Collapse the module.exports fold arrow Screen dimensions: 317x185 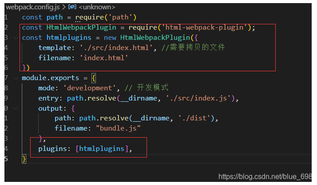coord(16,78)
